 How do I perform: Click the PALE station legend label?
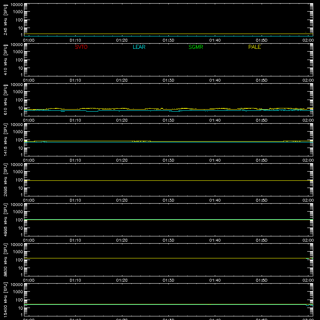pyautogui.click(x=254, y=47)
